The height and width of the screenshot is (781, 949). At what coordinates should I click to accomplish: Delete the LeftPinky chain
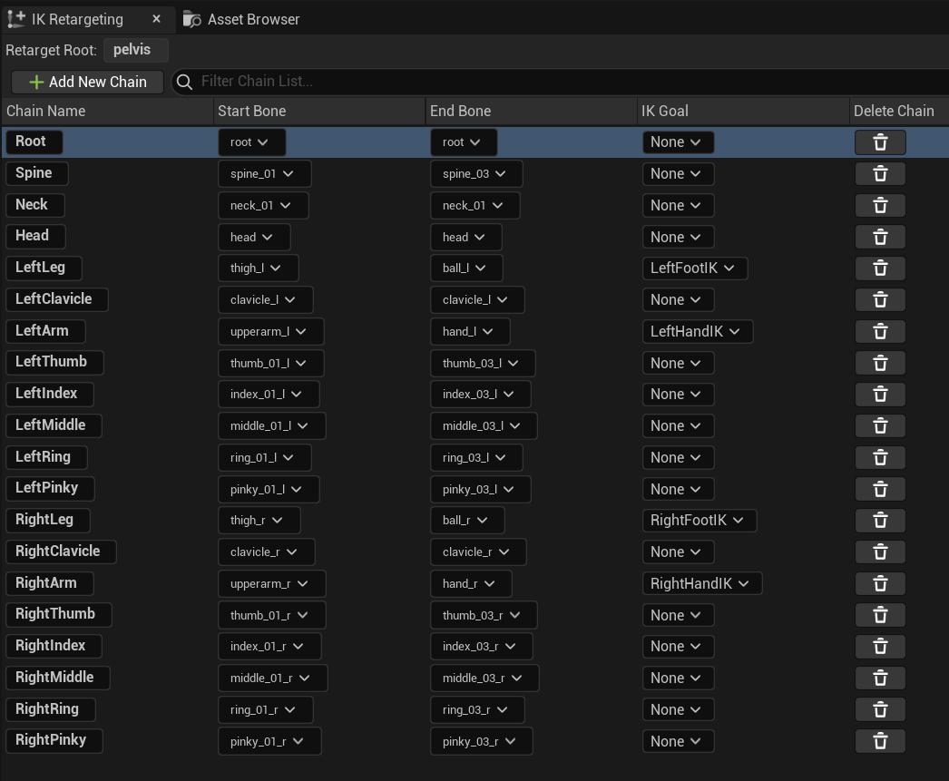880,489
